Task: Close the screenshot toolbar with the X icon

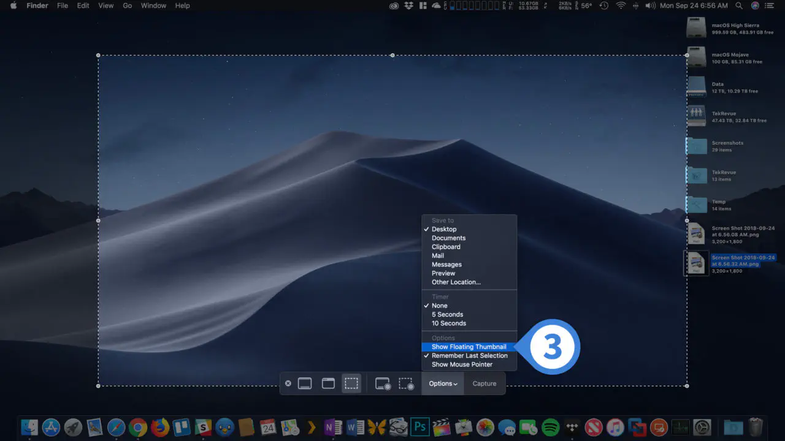Action: [x=288, y=383]
